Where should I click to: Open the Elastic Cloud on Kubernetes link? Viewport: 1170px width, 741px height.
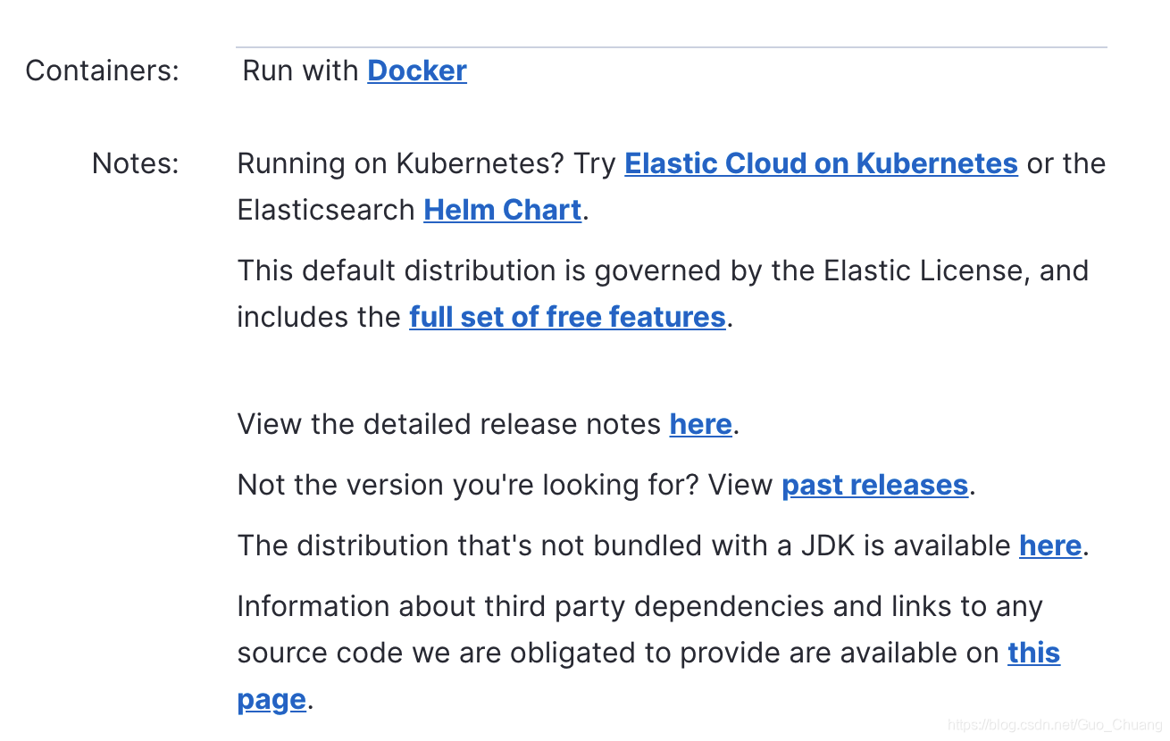821,163
